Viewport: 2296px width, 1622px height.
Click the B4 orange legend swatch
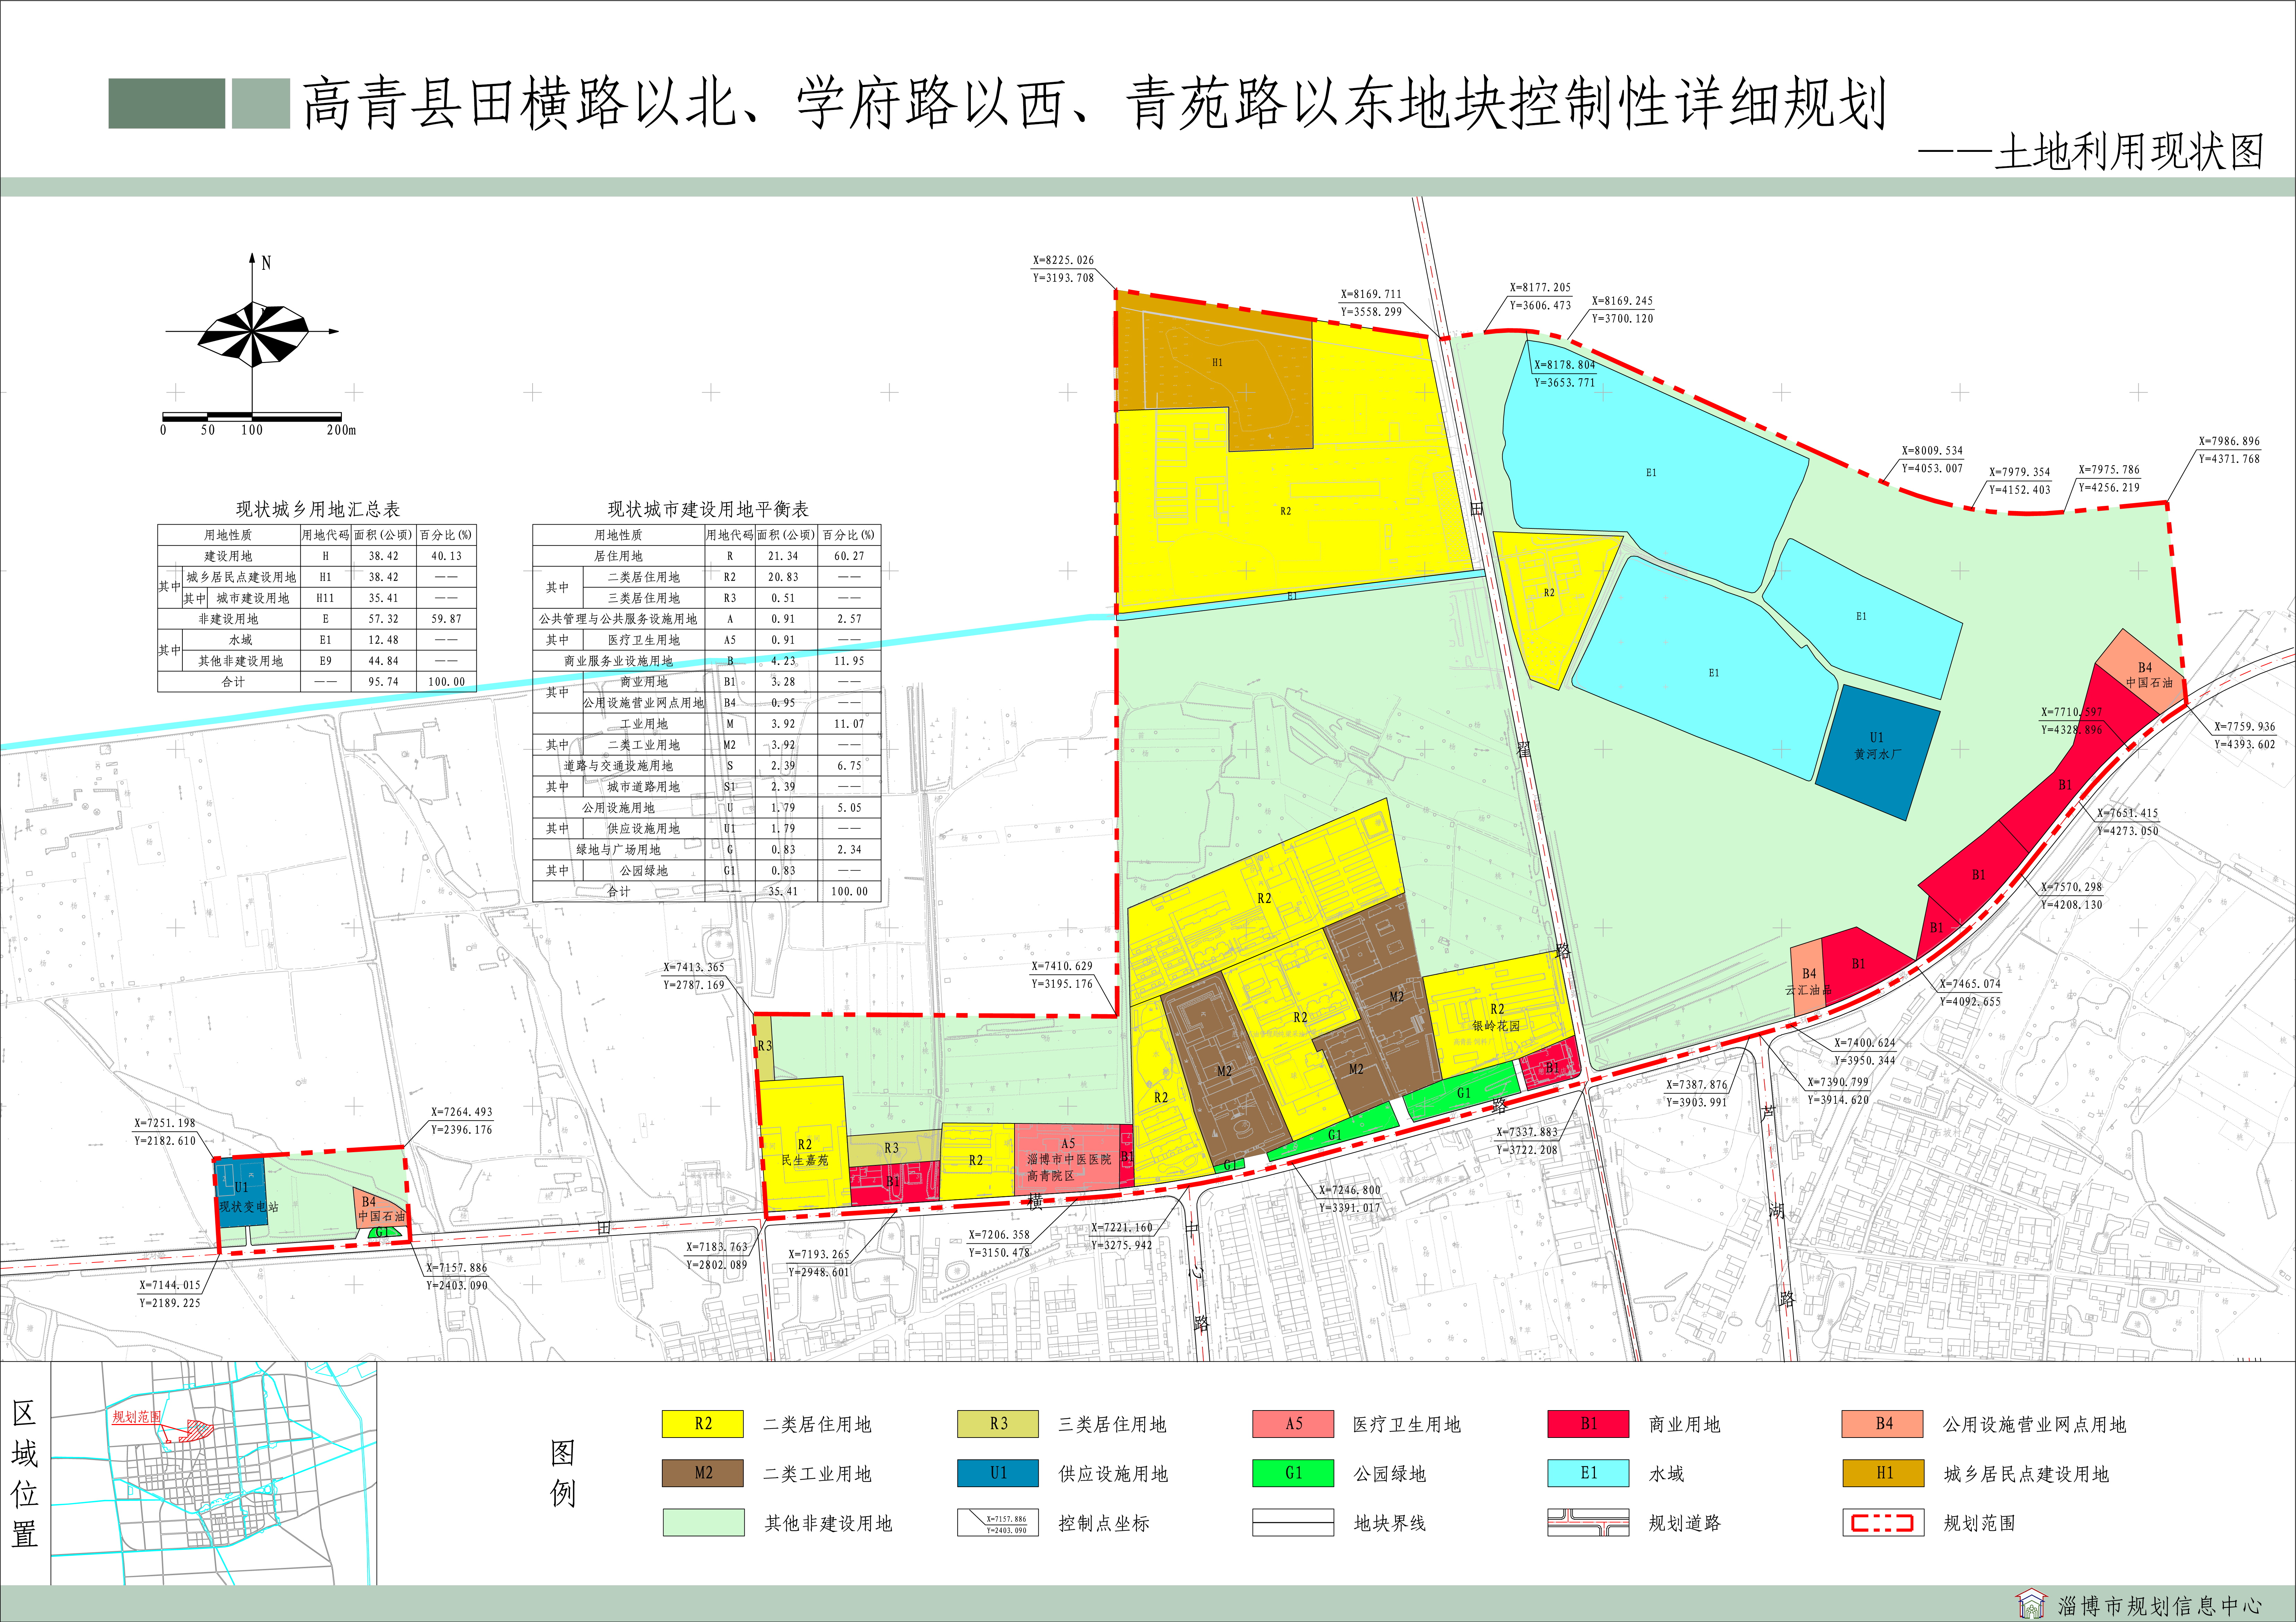(x=1883, y=1424)
